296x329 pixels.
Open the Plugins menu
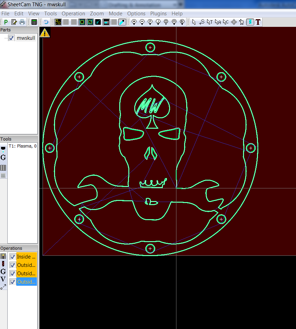click(x=158, y=14)
